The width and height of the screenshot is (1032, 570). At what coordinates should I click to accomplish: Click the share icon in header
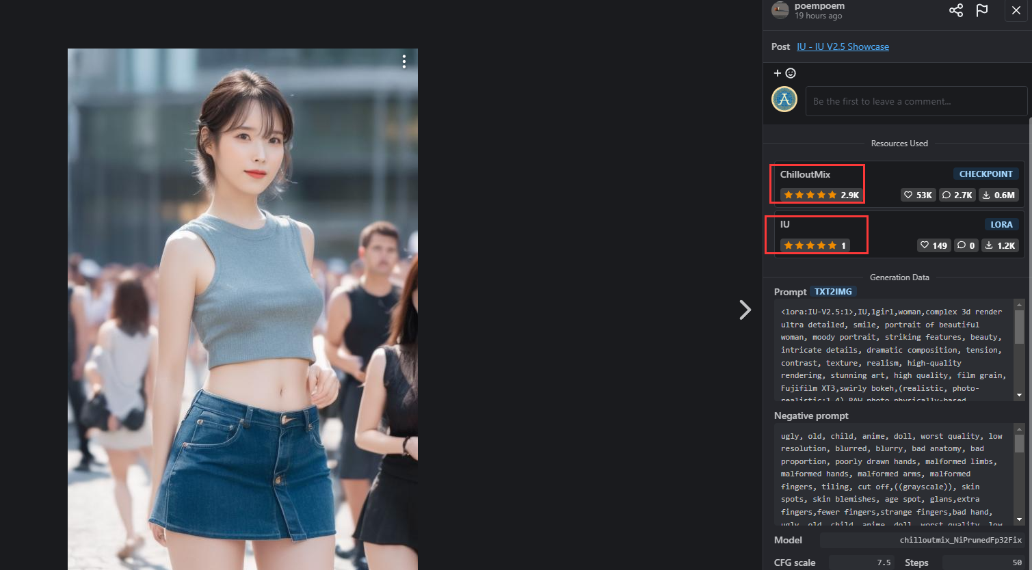tap(955, 10)
